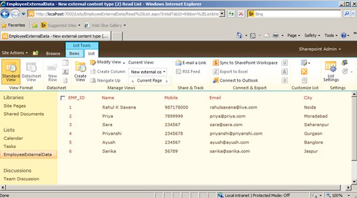Click the Create Column icon

(93, 72)
